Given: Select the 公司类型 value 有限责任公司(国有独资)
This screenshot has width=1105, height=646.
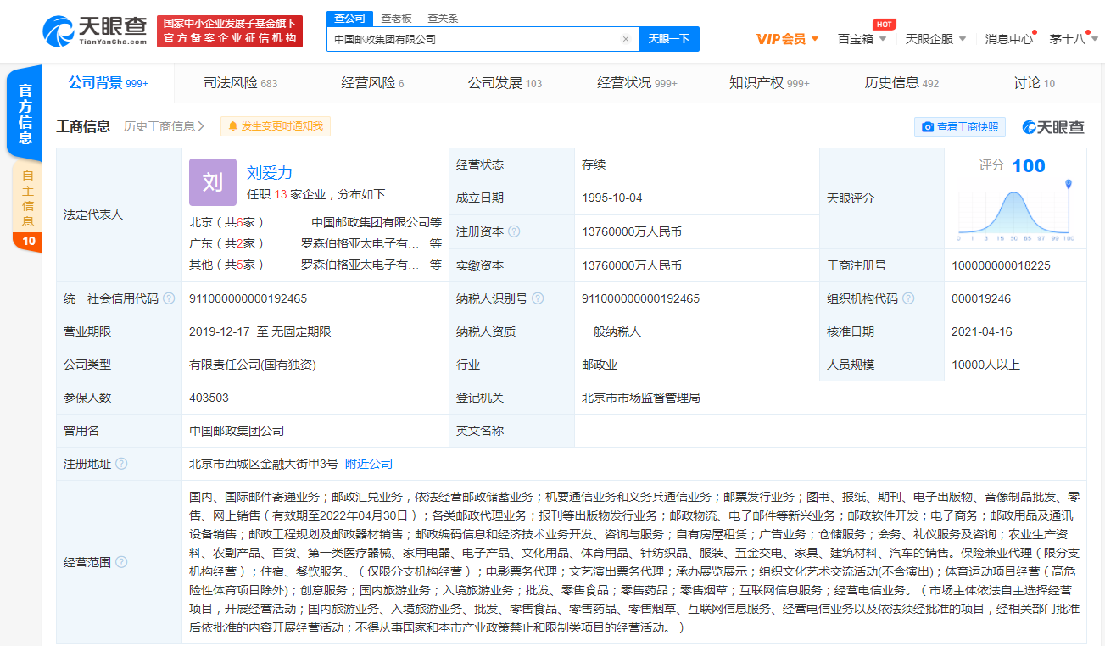Looking at the screenshot, I should click(x=253, y=365).
